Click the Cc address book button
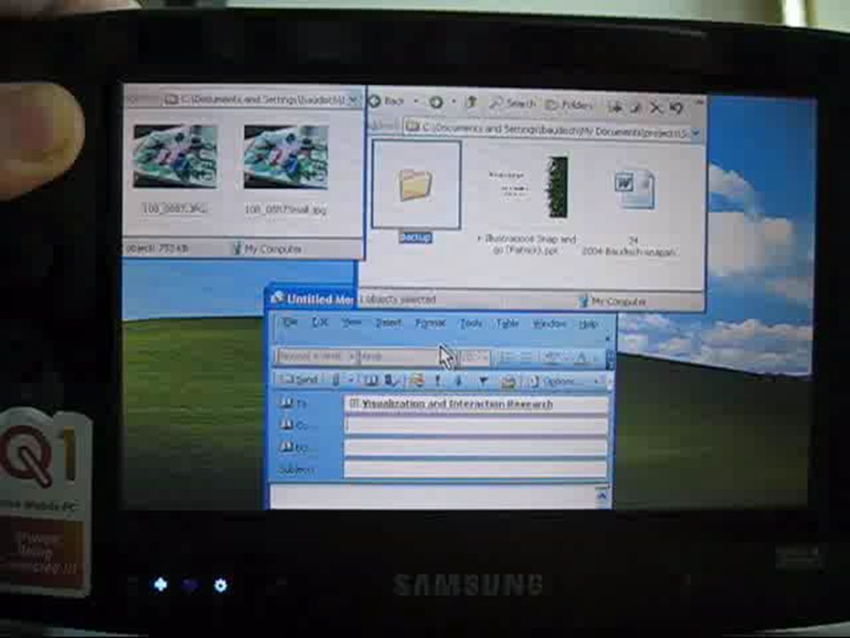Image resolution: width=850 pixels, height=638 pixels. pos(293,424)
